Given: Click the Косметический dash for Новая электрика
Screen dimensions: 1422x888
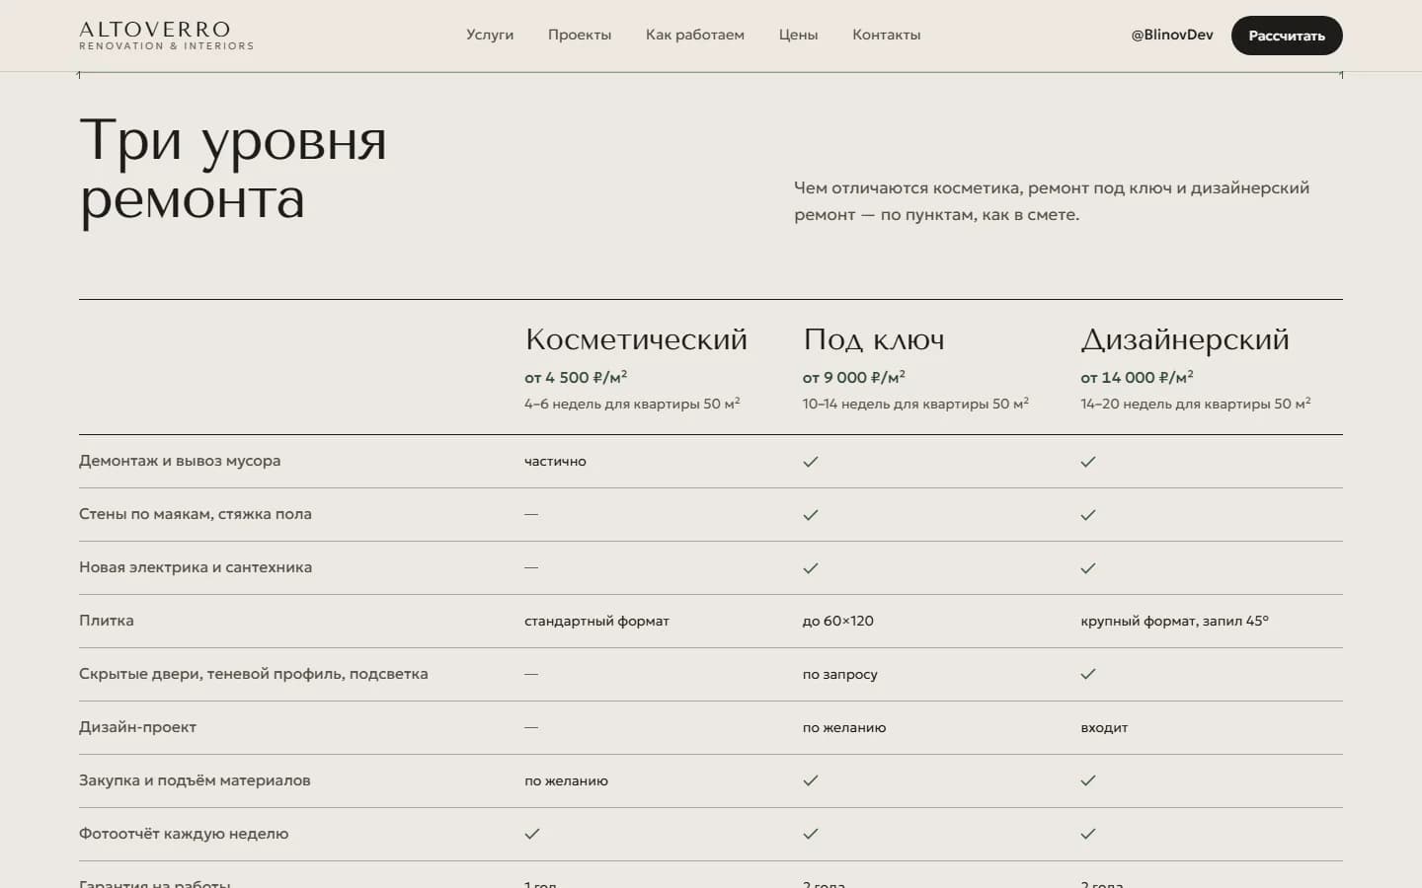Looking at the screenshot, I should pos(531,567).
